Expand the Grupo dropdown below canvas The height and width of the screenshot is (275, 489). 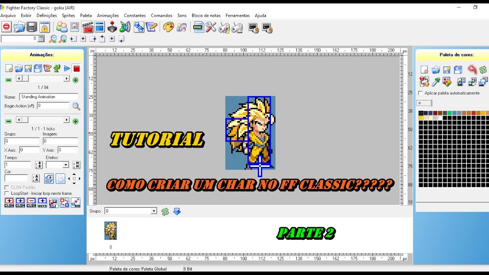tap(154, 211)
